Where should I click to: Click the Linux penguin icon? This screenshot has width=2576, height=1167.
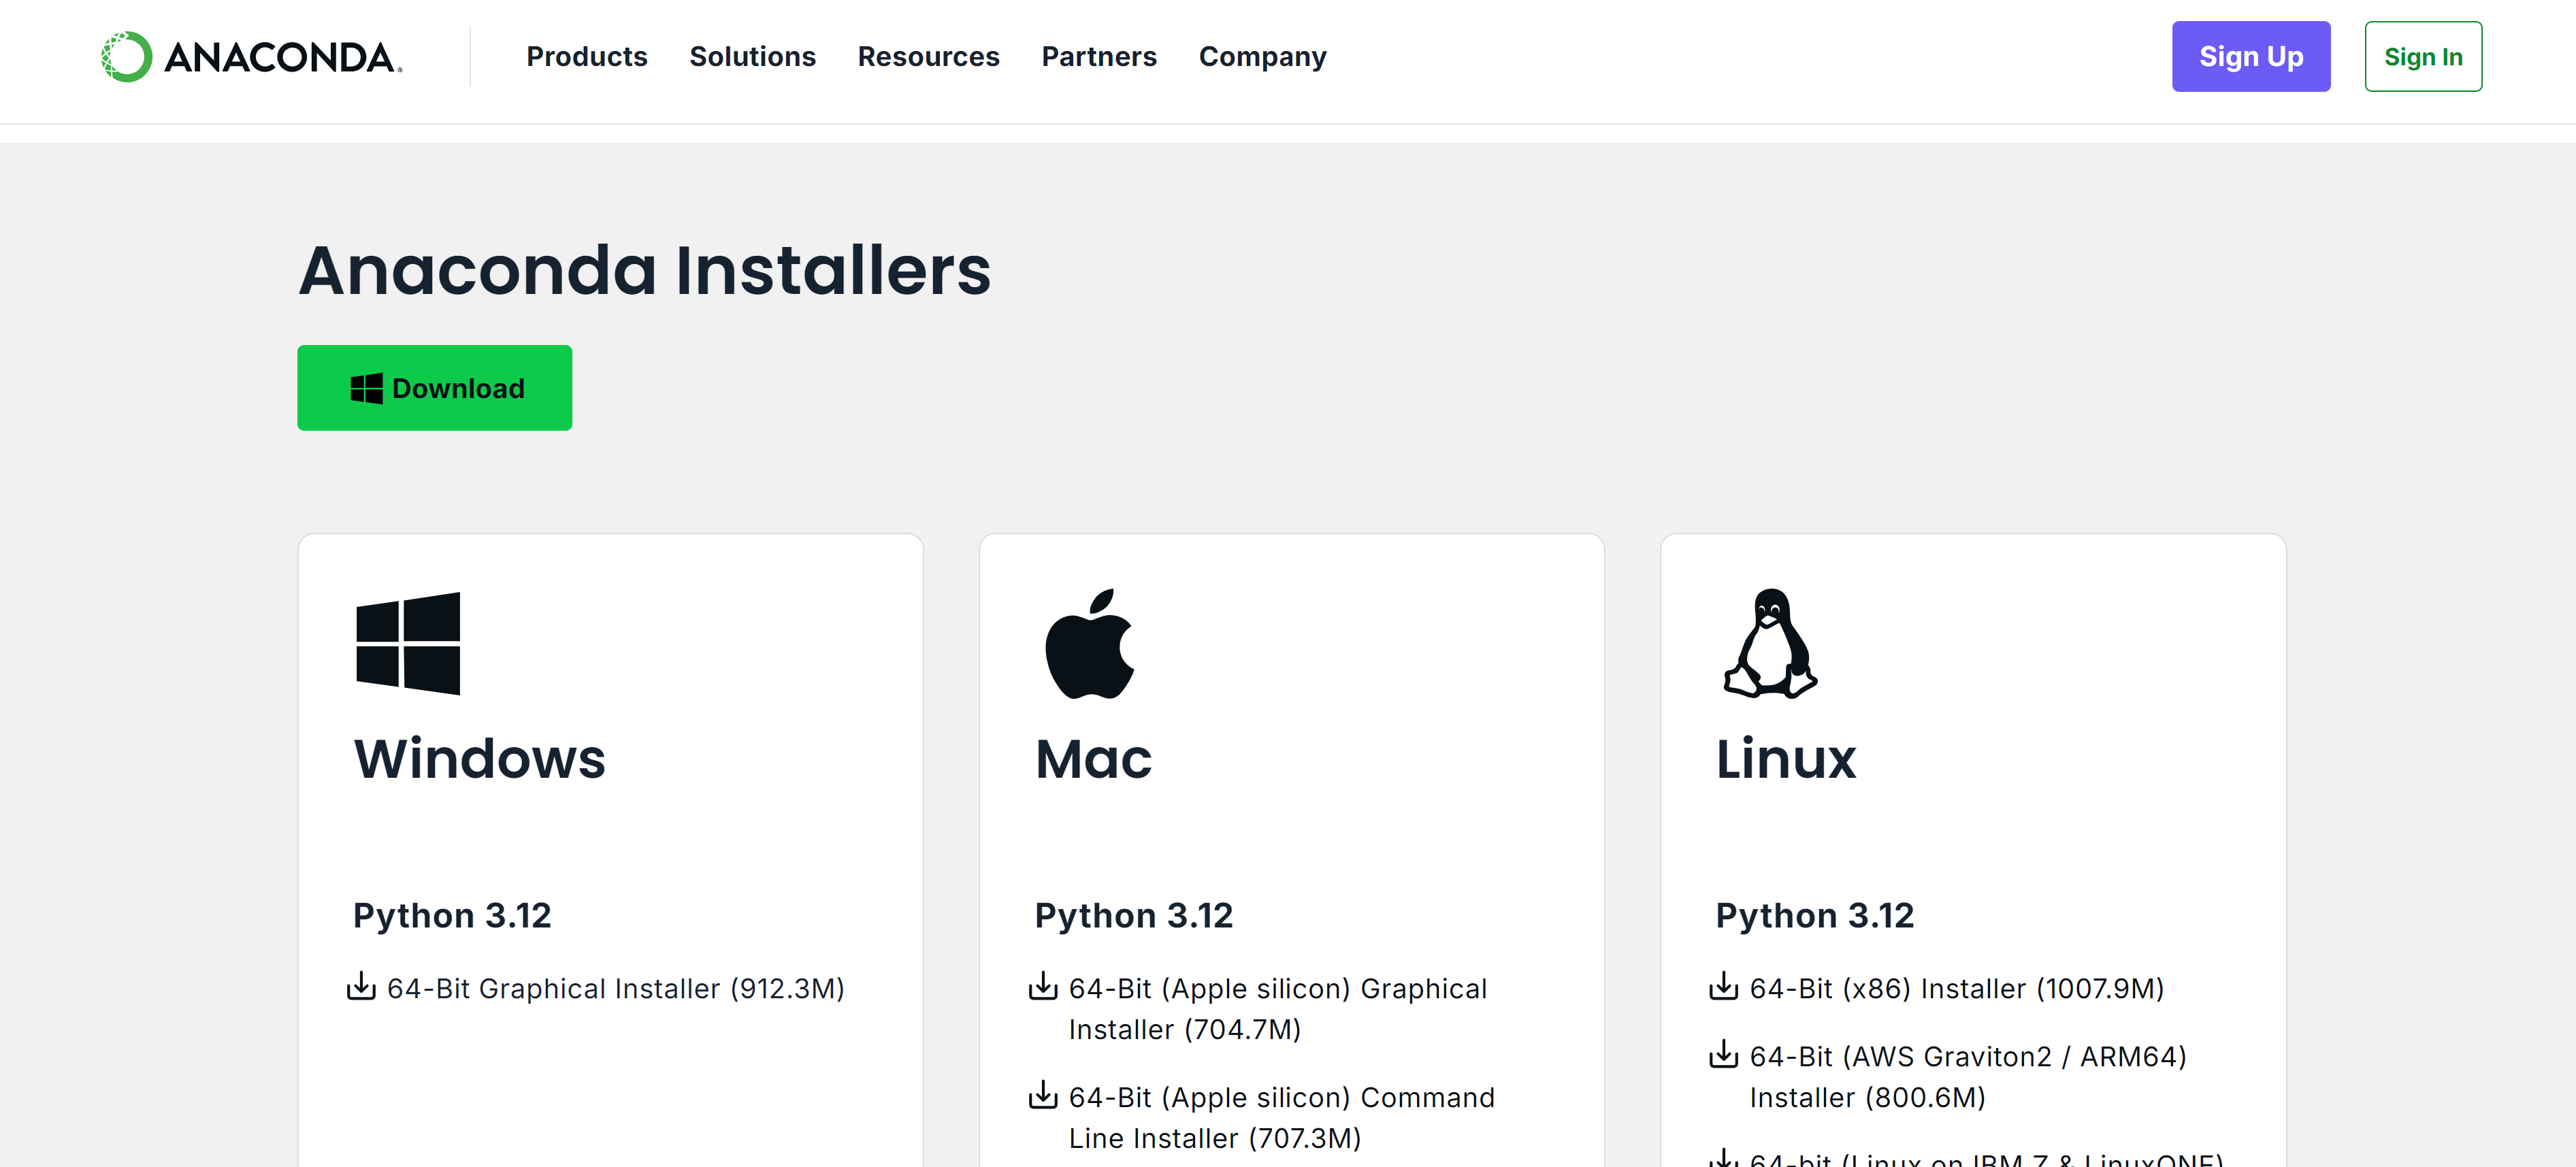pos(1770,643)
